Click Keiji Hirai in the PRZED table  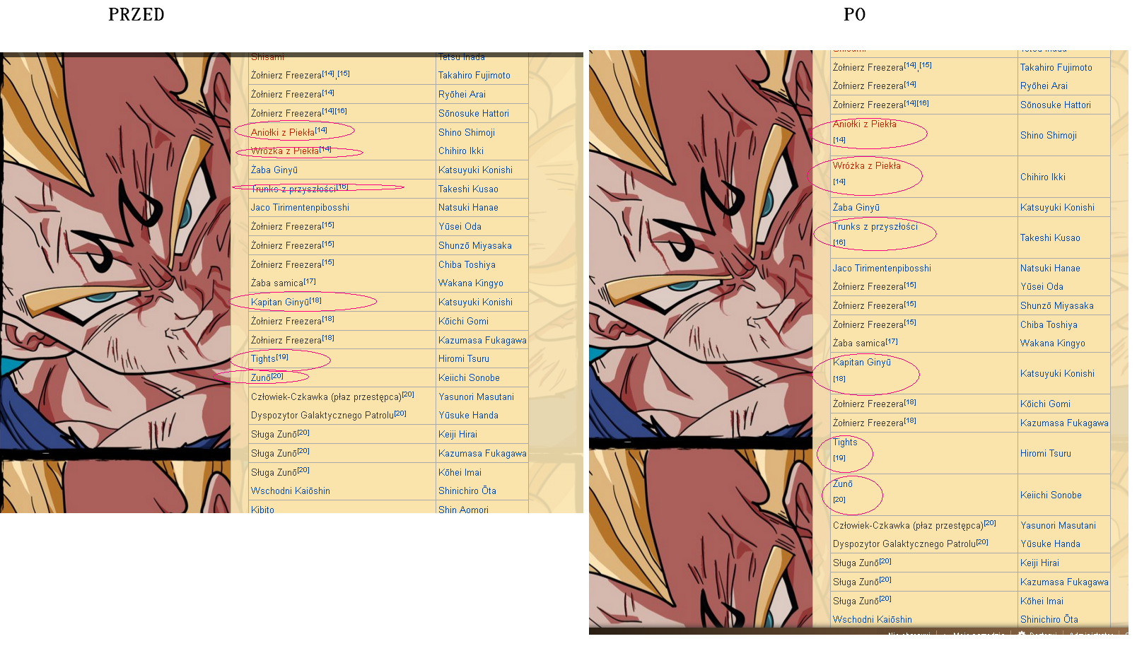[x=457, y=435]
